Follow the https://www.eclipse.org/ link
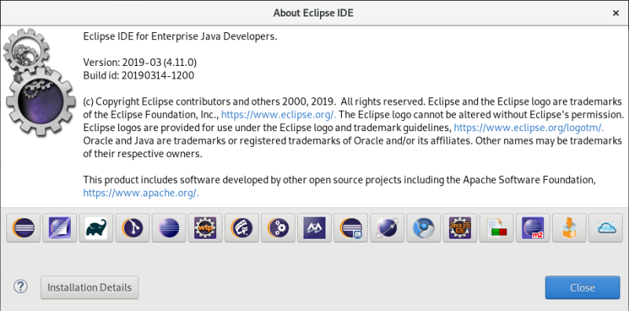The height and width of the screenshot is (311, 629). pyautogui.click(x=279, y=115)
